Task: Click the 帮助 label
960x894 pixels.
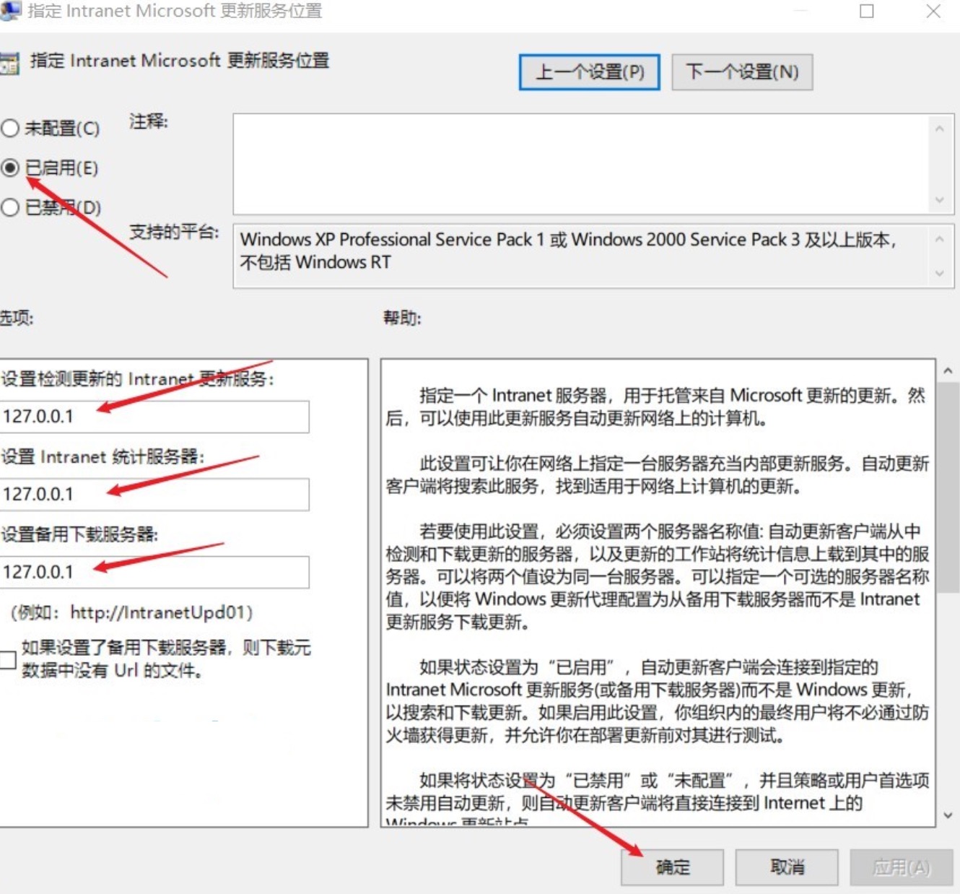Action: click(x=402, y=318)
